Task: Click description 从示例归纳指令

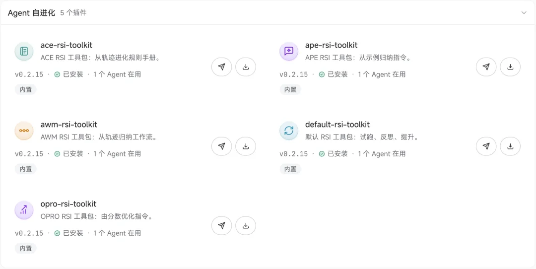Action: (385, 58)
